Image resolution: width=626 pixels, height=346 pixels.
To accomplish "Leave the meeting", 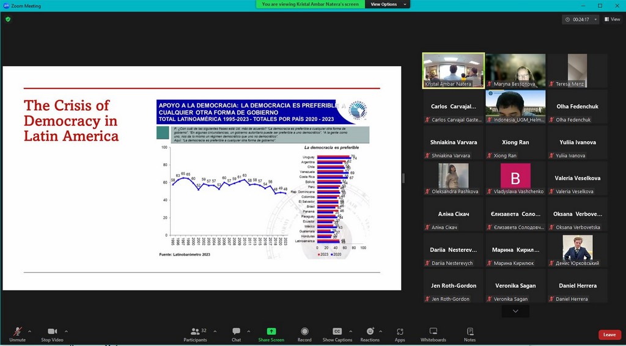I will coord(609,334).
